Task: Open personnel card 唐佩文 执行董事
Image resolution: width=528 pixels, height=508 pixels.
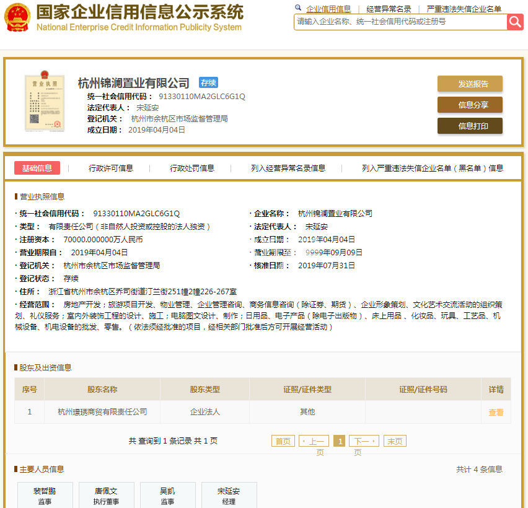Action: pyautogui.click(x=107, y=496)
